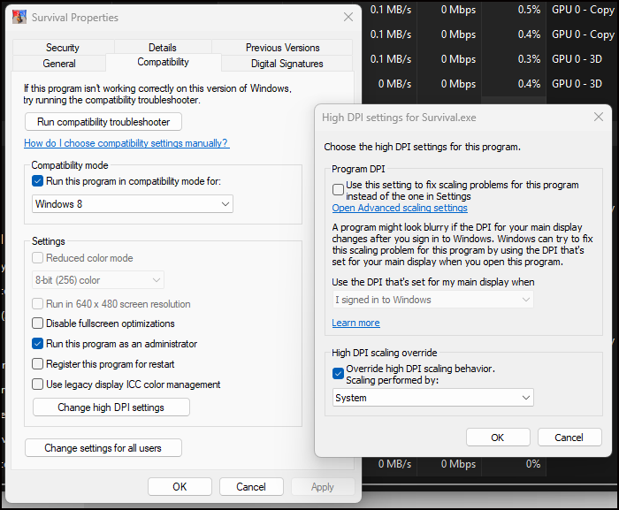Click Apply in Survival Properties window
The height and width of the screenshot is (510, 619).
[x=323, y=487]
